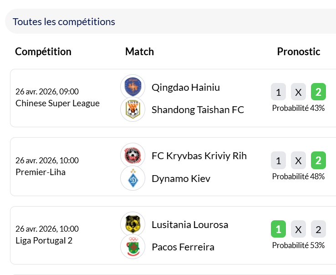Open the Premier-Liha competition link

41,172
